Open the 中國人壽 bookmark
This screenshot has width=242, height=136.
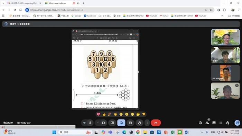pos(63,16)
